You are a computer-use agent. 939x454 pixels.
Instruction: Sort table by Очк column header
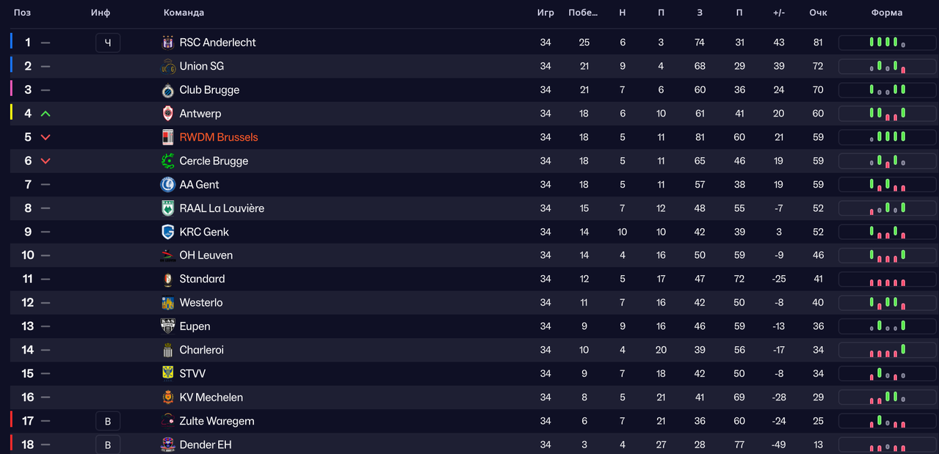coord(818,12)
